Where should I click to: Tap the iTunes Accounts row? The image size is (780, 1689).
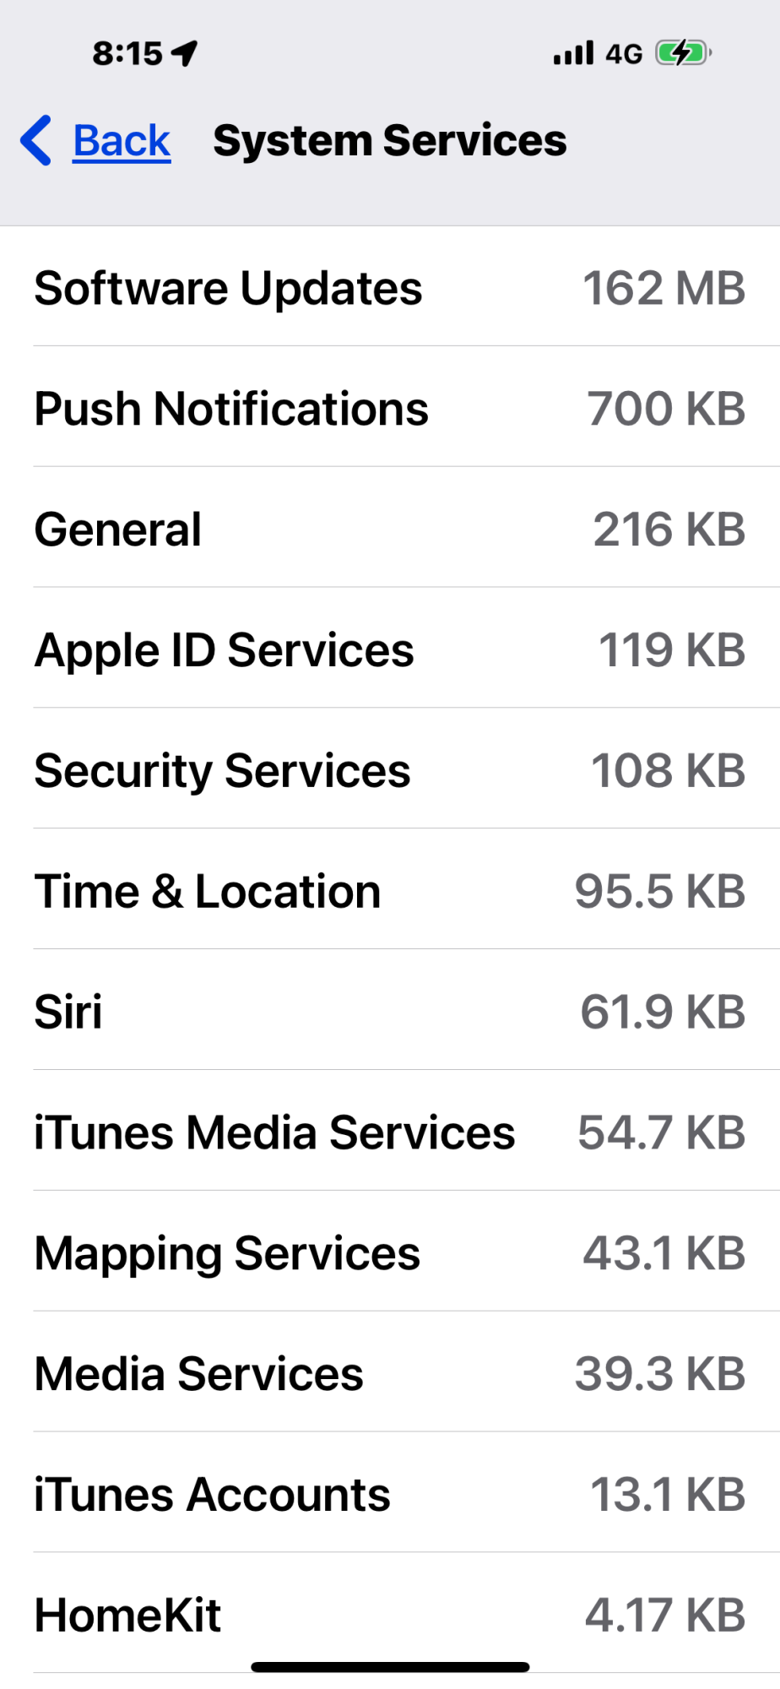390,1495
